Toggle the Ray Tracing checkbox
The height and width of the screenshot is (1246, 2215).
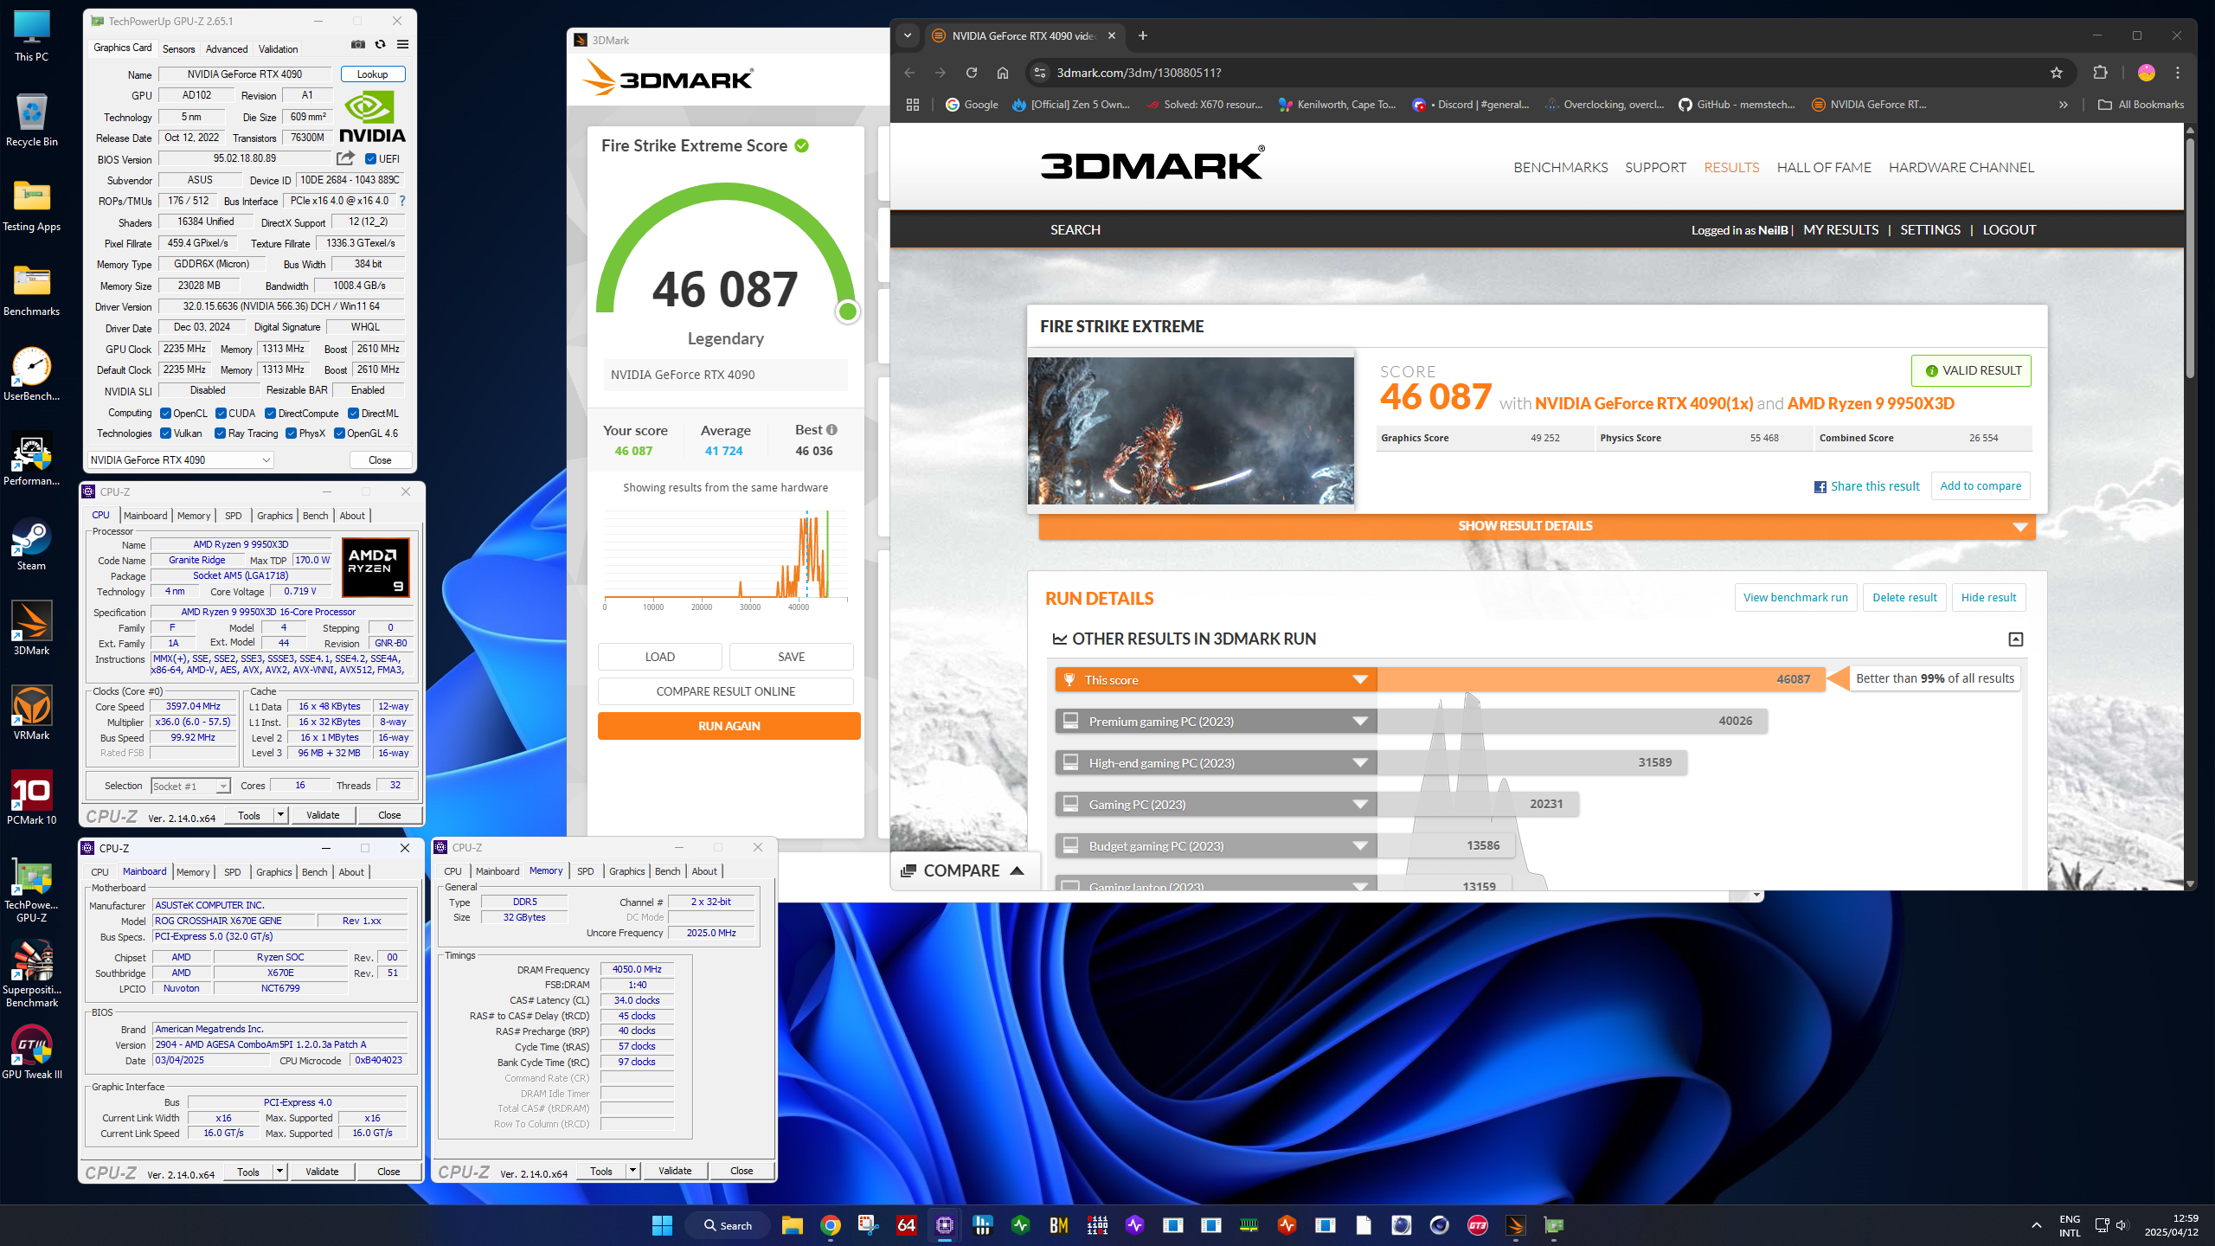coord(220,434)
